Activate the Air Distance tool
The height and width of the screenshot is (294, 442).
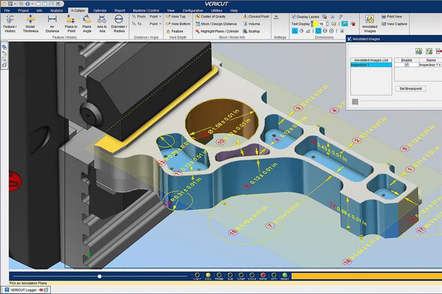tap(52, 24)
